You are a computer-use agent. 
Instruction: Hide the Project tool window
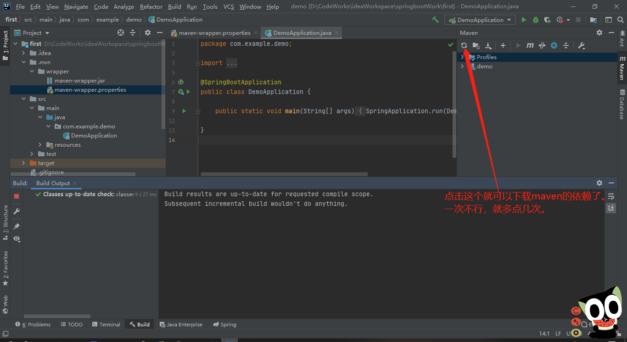(159, 33)
